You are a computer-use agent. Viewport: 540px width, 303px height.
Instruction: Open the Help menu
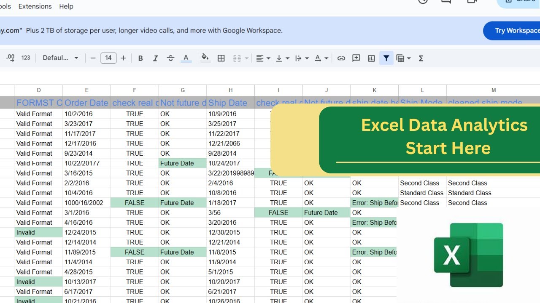coord(66,6)
